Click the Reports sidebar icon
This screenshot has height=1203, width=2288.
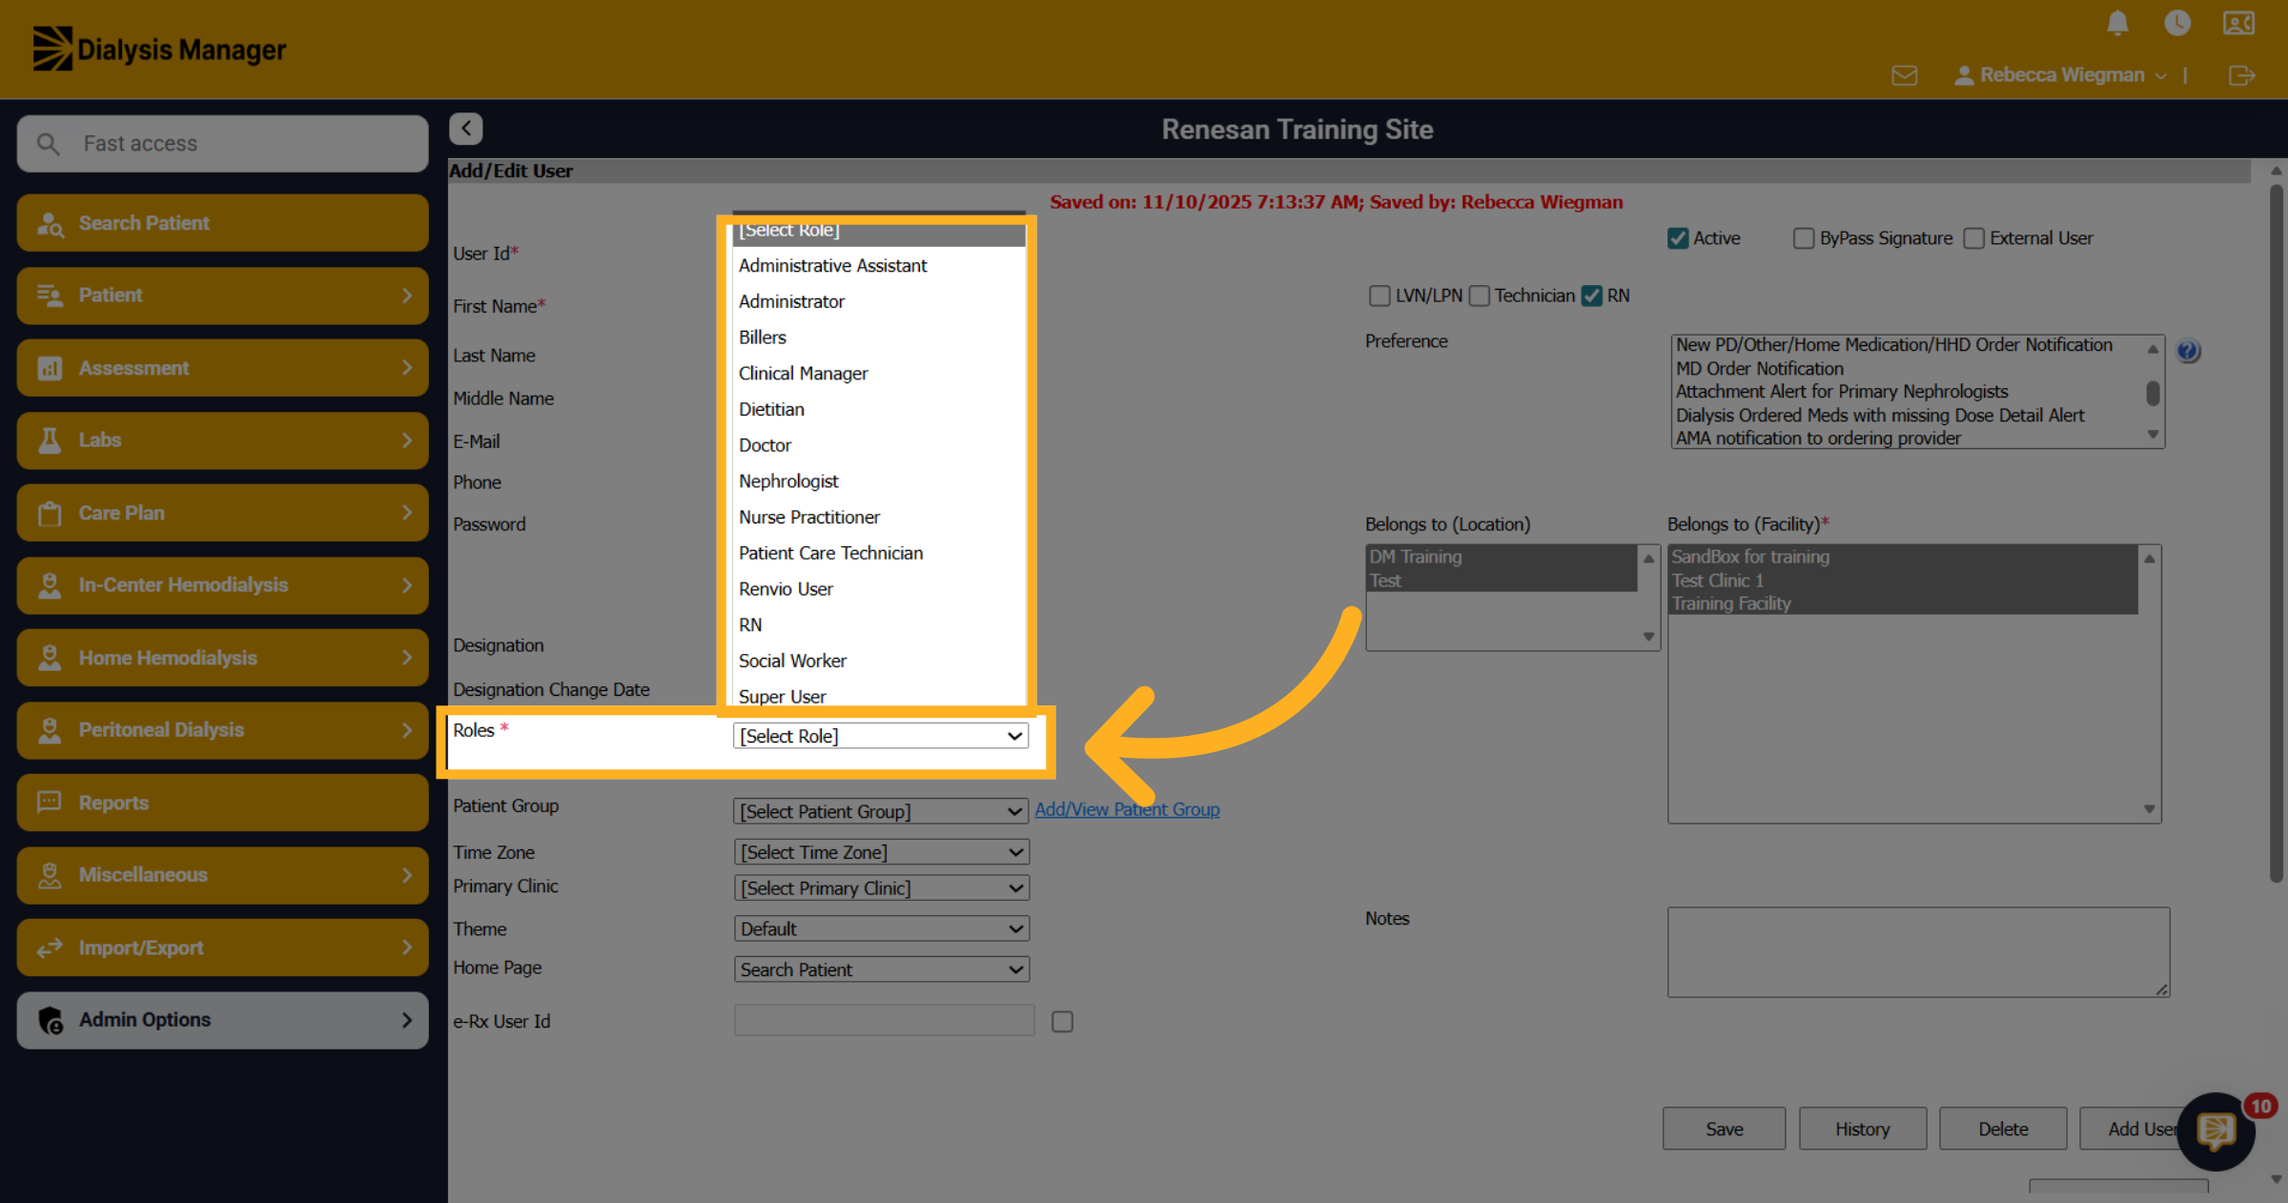click(50, 803)
